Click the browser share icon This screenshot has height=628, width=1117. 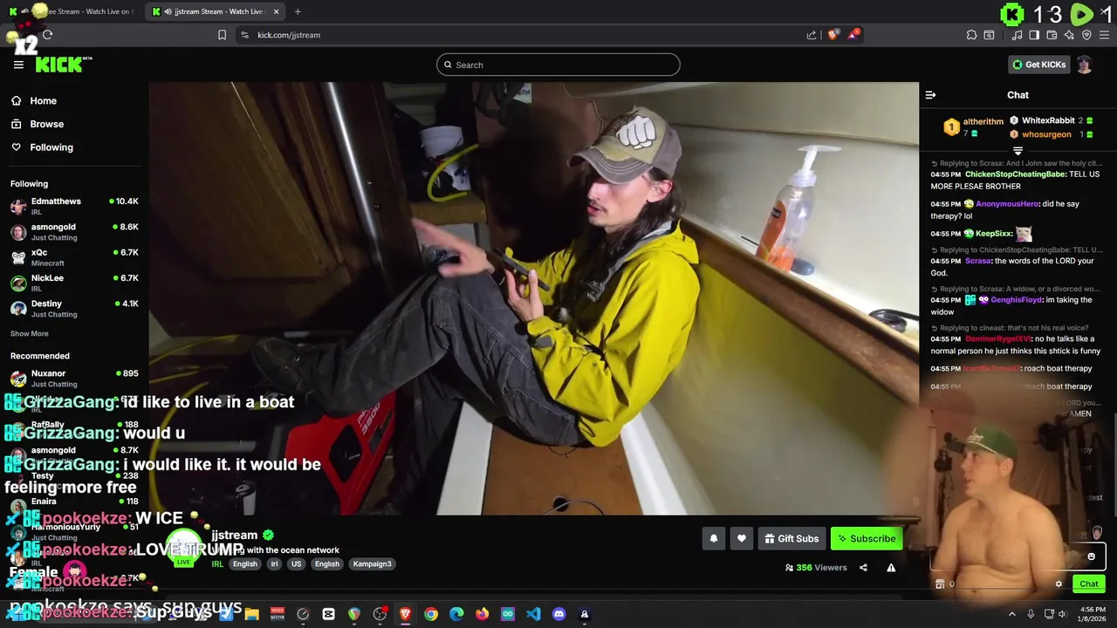point(812,35)
